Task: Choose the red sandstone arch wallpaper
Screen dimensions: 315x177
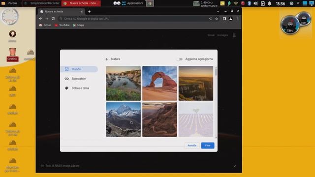Action: point(159,83)
